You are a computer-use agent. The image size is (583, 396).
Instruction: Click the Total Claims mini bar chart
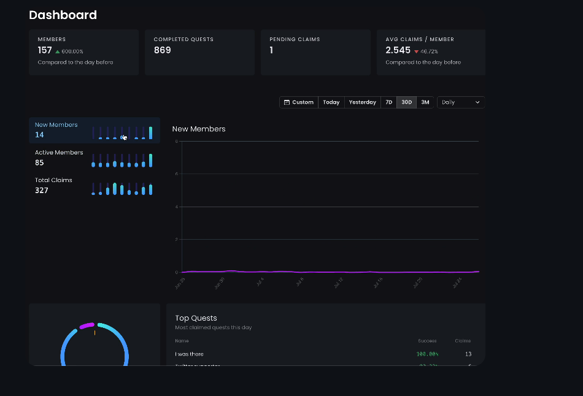coord(122,188)
